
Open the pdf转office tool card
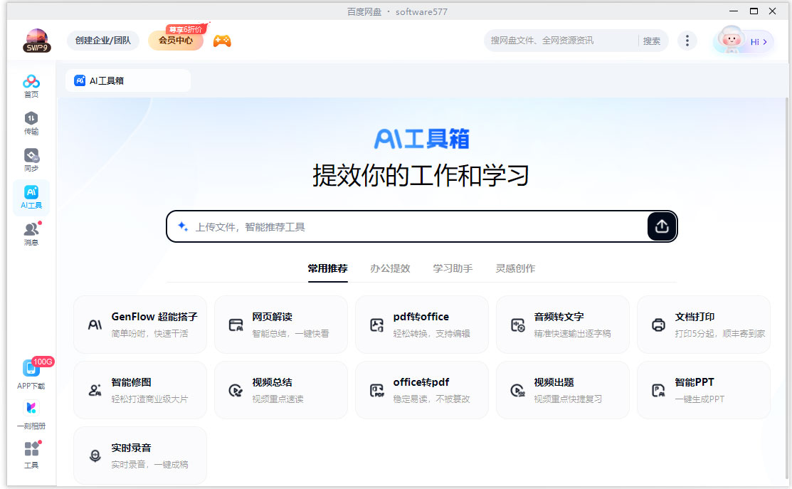coord(422,325)
